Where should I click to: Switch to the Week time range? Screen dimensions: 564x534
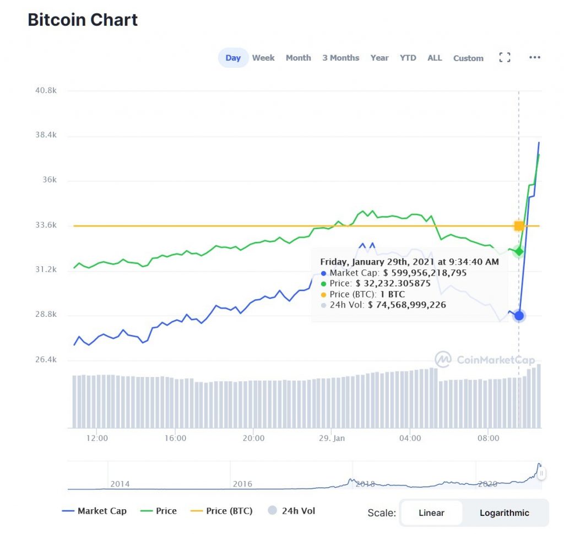pyautogui.click(x=263, y=58)
